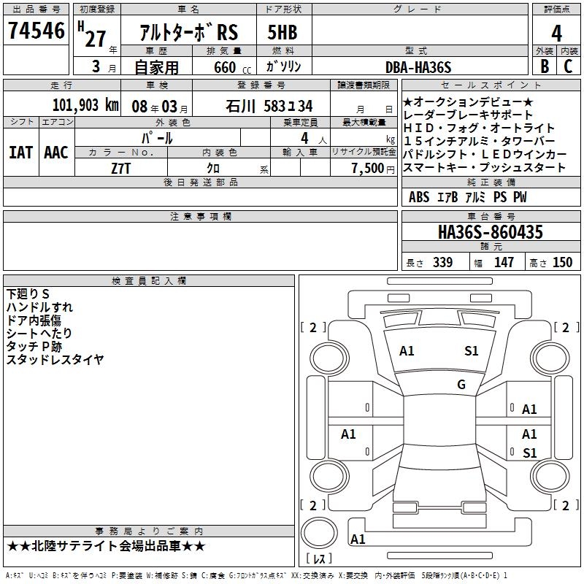Click the interior grade C
This screenshot has height=584, width=584.
coord(569,67)
